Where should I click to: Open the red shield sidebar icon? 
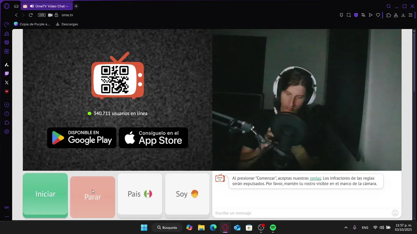coord(7,91)
